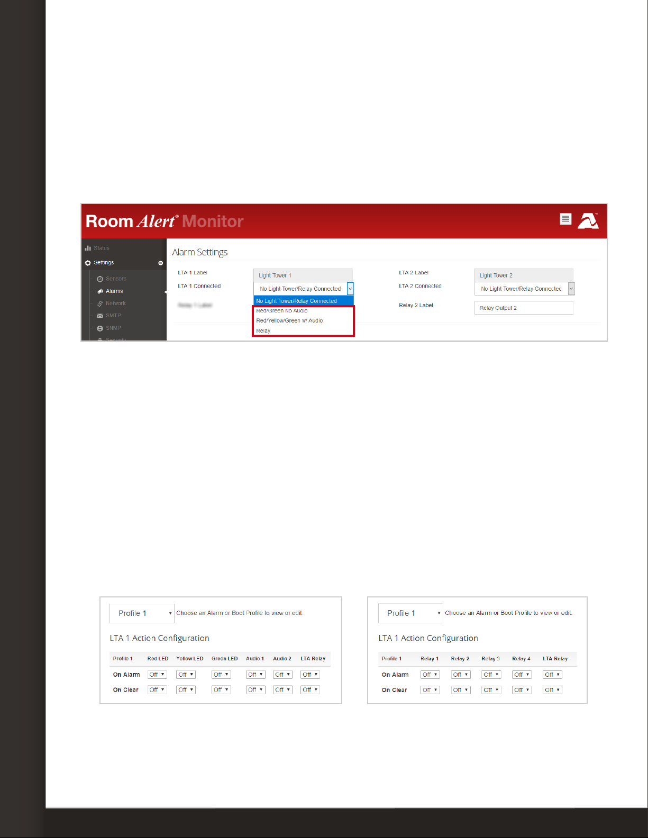The height and width of the screenshot is (838, 648).
Task: Open the list menu icon in red header
Action: pyautogui.click(x=565, y=219)
